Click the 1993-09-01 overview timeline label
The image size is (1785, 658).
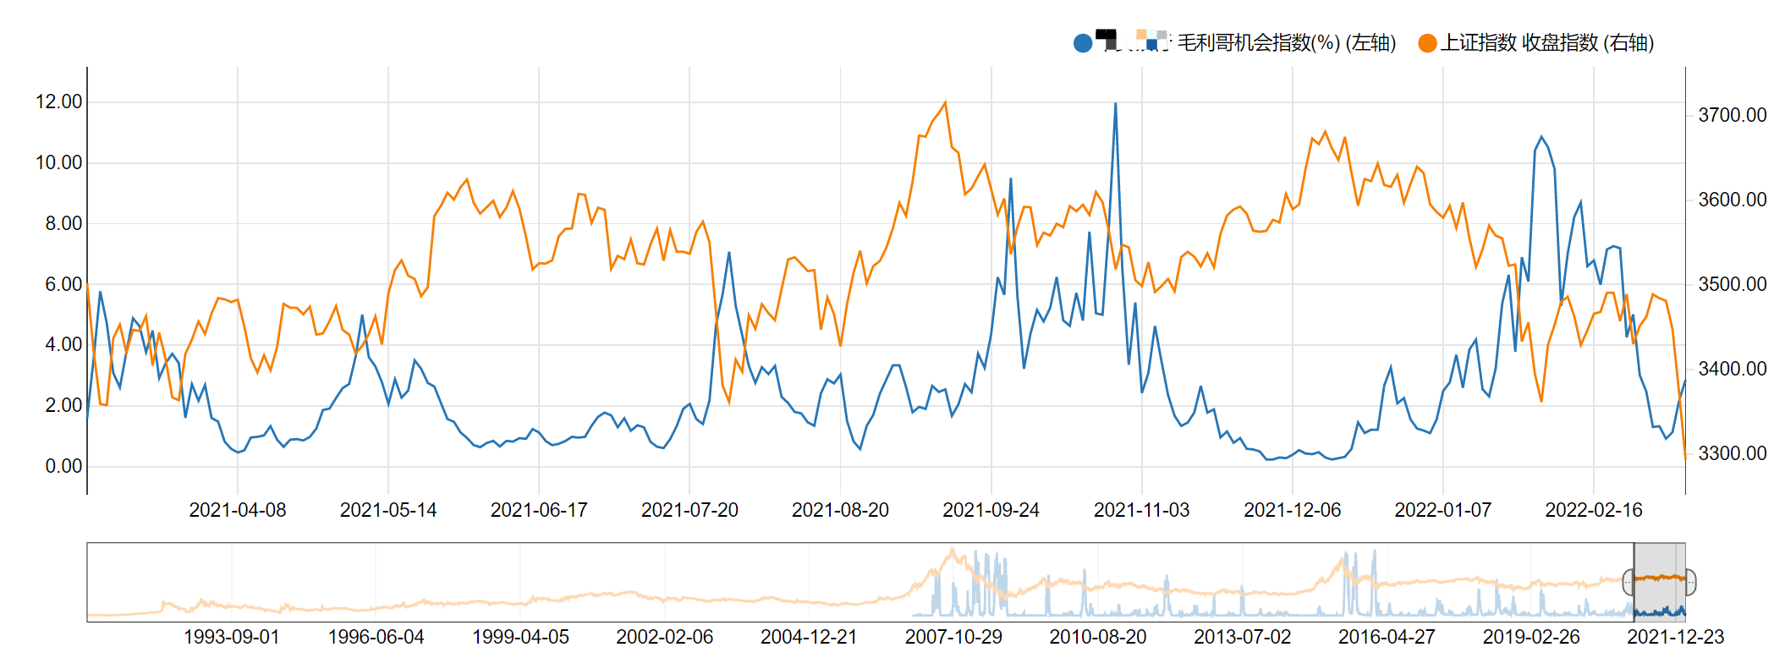232,637
